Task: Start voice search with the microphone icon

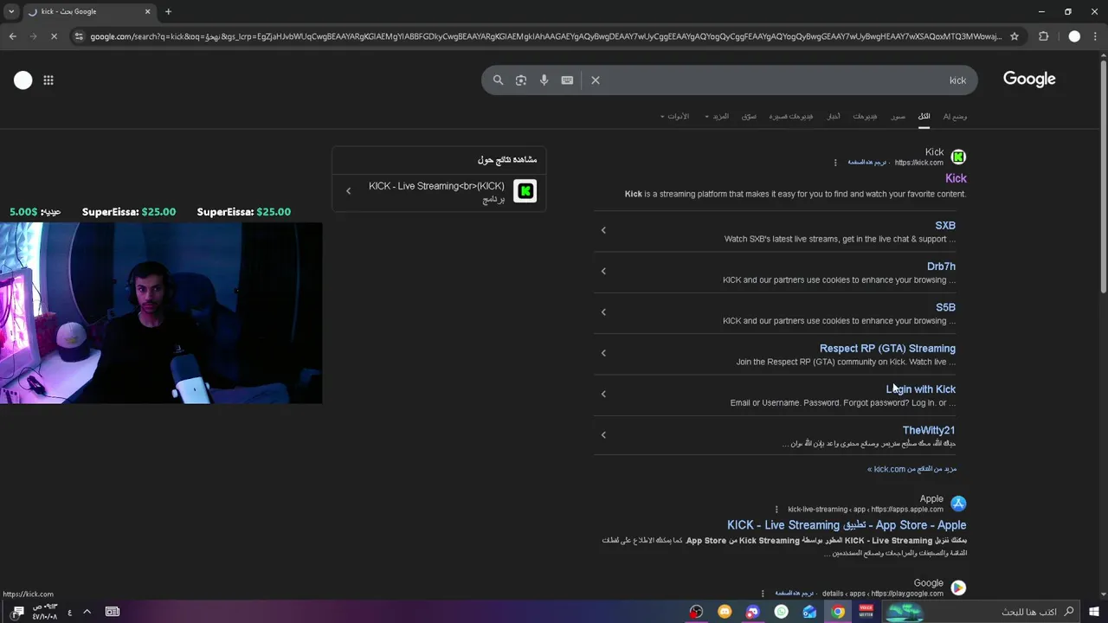Action: [544, 80]
